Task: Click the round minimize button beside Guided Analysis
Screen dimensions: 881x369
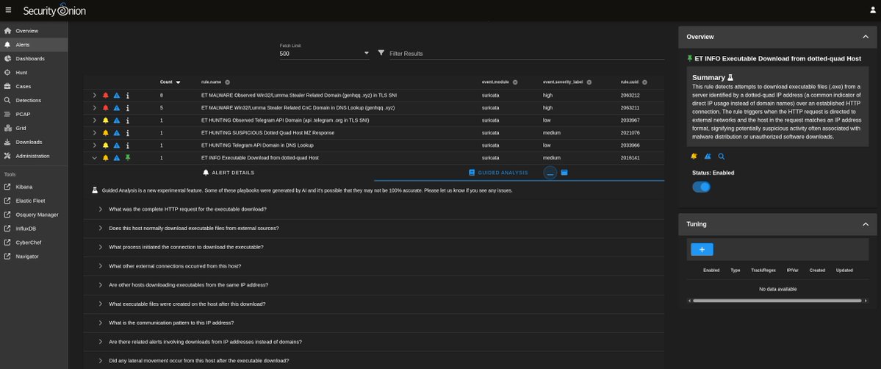Action: (550, 173)
